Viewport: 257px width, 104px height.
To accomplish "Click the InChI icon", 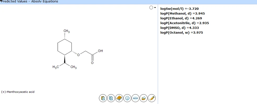I will (135, 98).
